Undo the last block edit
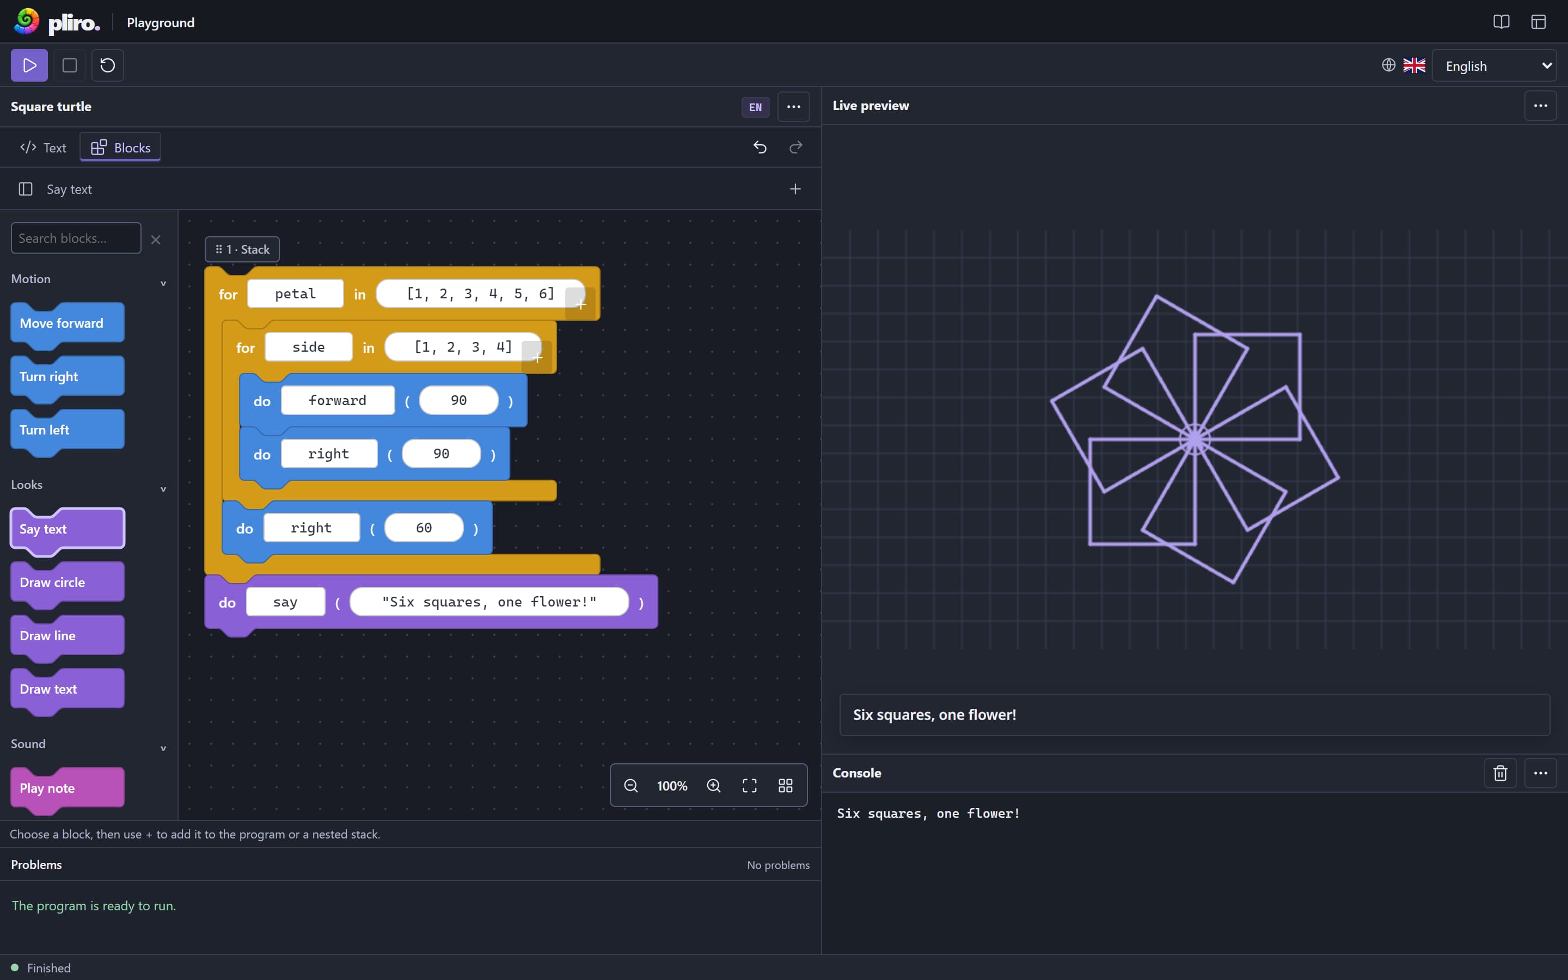 tap(759, 148)
